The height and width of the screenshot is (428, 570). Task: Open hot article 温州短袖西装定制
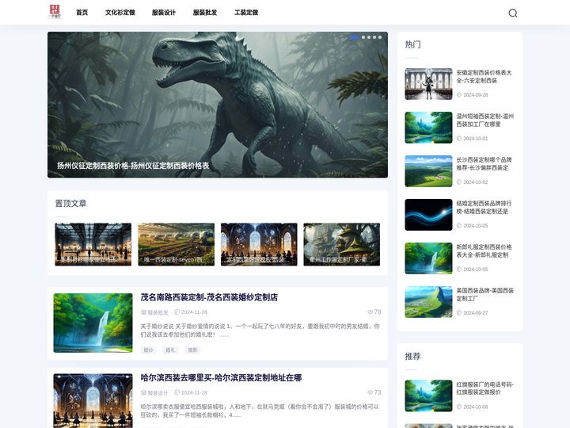point(485,120)
